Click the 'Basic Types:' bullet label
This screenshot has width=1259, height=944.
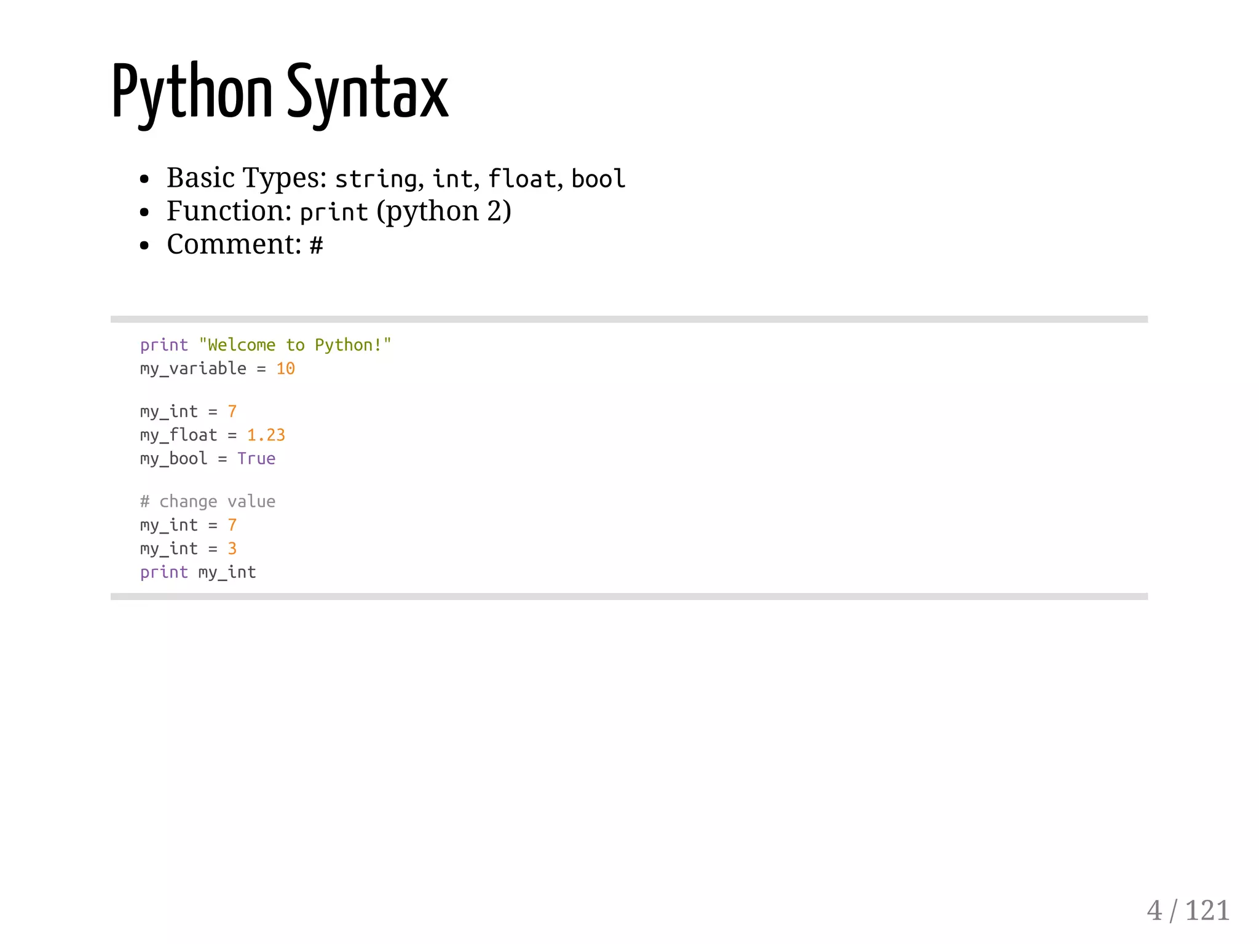(246, 179)
